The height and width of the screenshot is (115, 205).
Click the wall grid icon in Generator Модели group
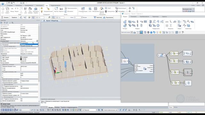[x=145, y=22]
